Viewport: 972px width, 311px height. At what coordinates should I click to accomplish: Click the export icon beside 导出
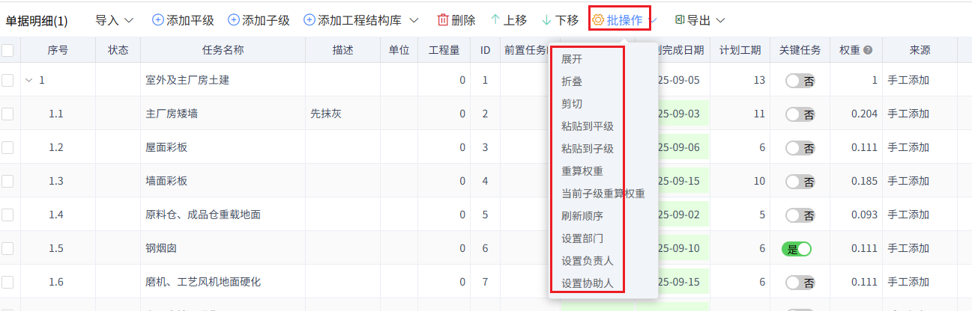[679, 20]
